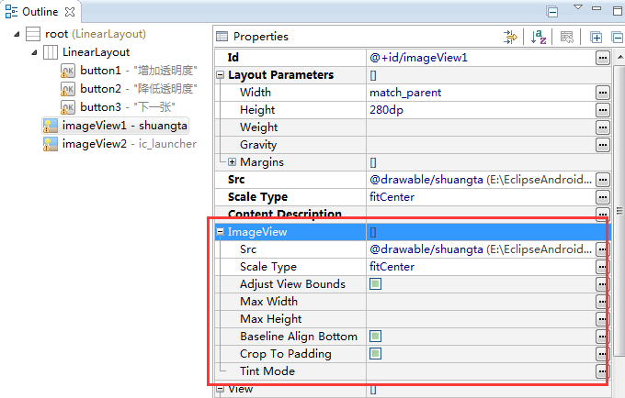Open the ellipsis editor for Id
The height and width of the screenshot is (398, 625).
click(x=603, y=58)
